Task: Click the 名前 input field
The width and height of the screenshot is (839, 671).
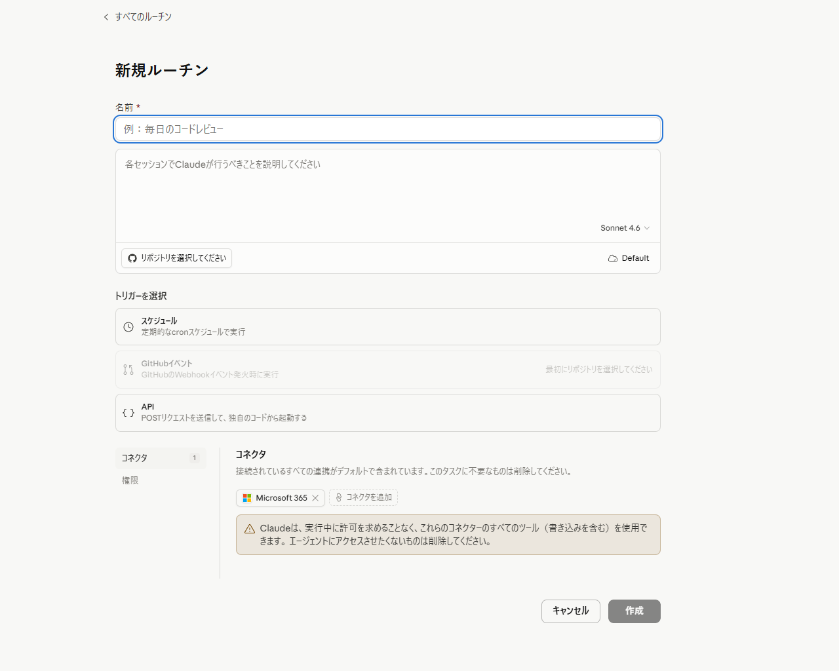Action: click(x=388, y=129)
